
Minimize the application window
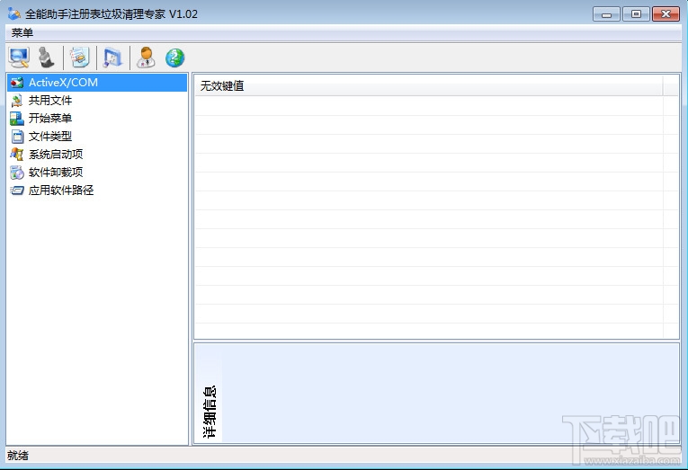point(606,14)
